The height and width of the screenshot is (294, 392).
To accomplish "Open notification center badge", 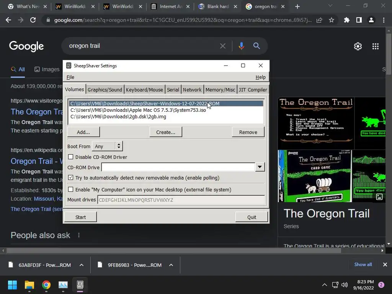I will click(x=381, y=285).
